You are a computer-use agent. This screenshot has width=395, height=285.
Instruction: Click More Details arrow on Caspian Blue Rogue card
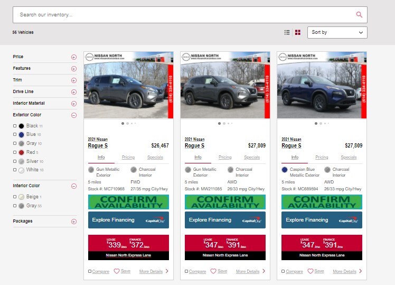361,271
